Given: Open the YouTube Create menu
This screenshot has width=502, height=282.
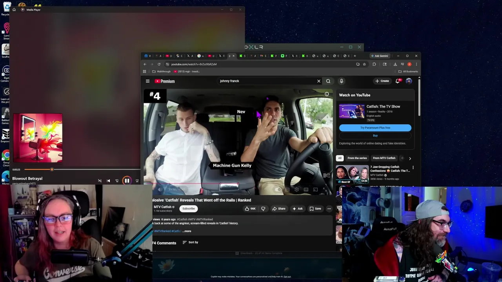Looking at the screenshot, I should (382, 81).
